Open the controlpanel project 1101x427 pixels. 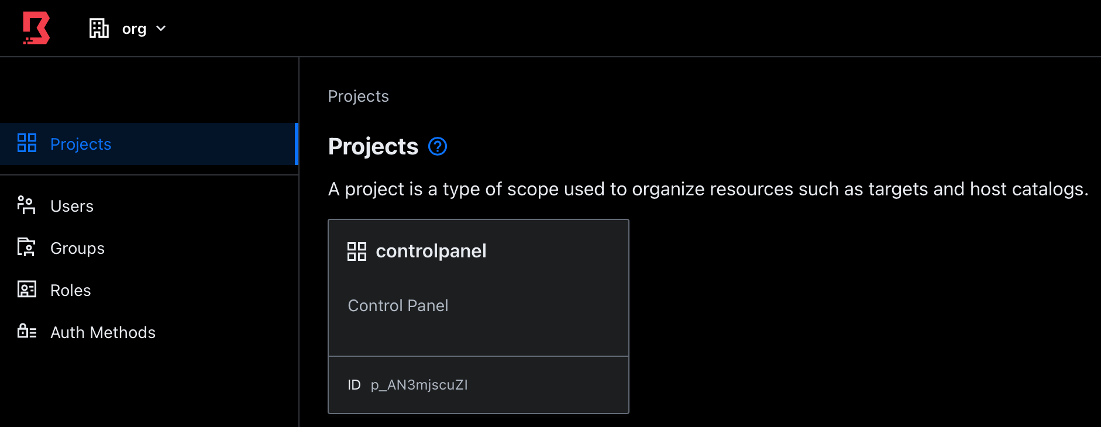pos(431,251)
